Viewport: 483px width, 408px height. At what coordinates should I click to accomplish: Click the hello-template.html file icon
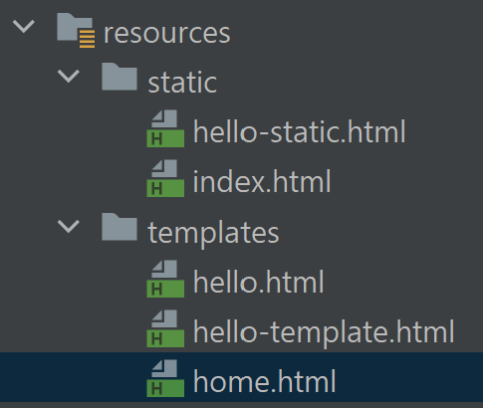165,328
